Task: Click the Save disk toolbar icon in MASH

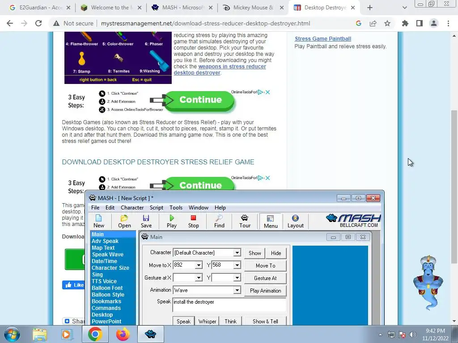Action: (146, 221)
